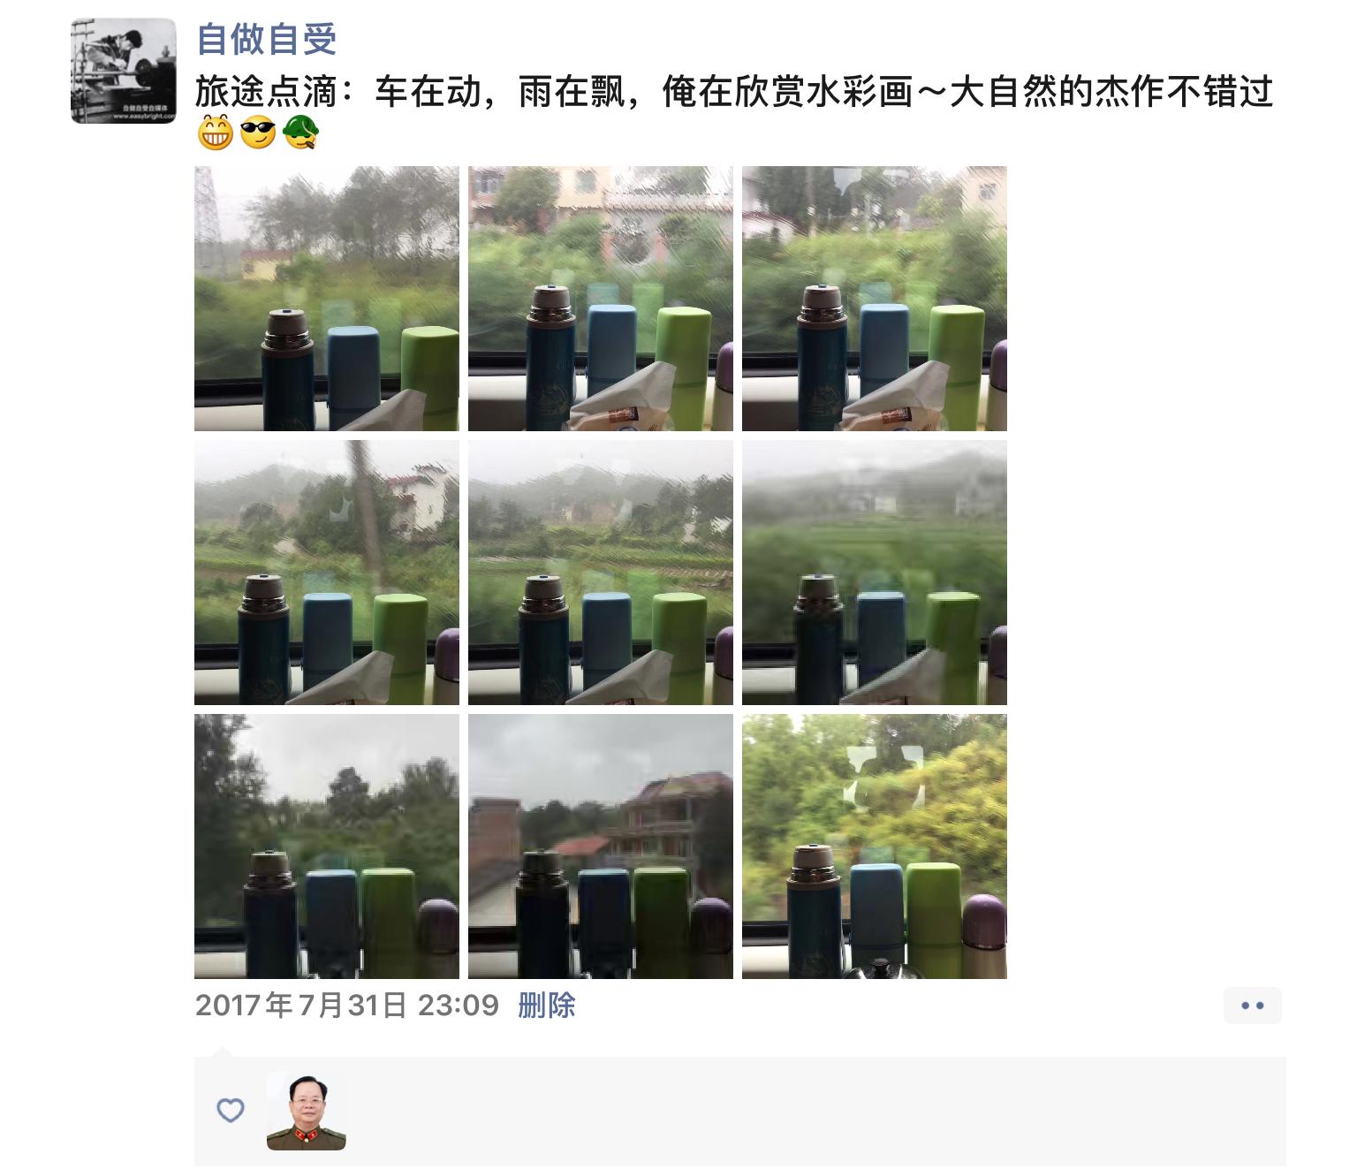Image resolution: width=1357 pixels, height=1169 pixels.
Task: Click the grinning face emoji
Action: (216, 134)
